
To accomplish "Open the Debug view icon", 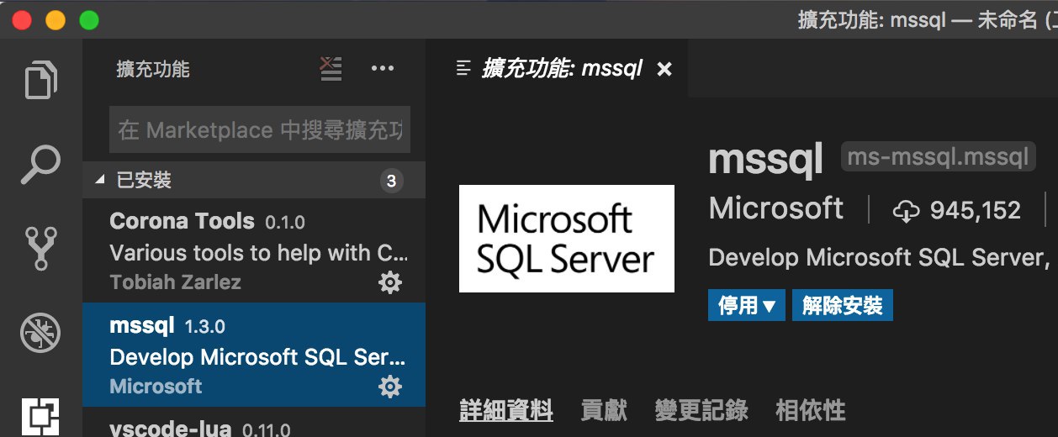I will (x=40, y=334).
